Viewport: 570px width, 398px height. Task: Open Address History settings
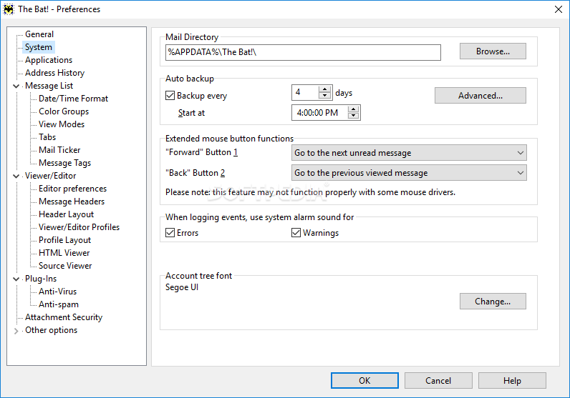(x=55, y=73)
